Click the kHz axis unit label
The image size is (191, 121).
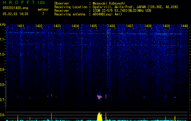[3, 25]
